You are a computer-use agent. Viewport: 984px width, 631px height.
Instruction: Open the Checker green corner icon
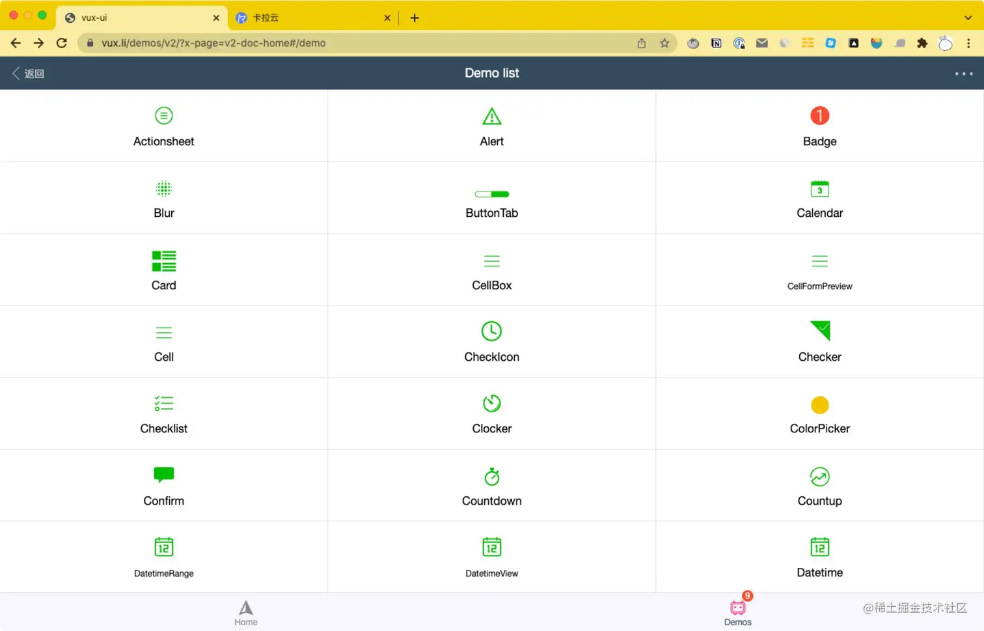pos(820,331)
